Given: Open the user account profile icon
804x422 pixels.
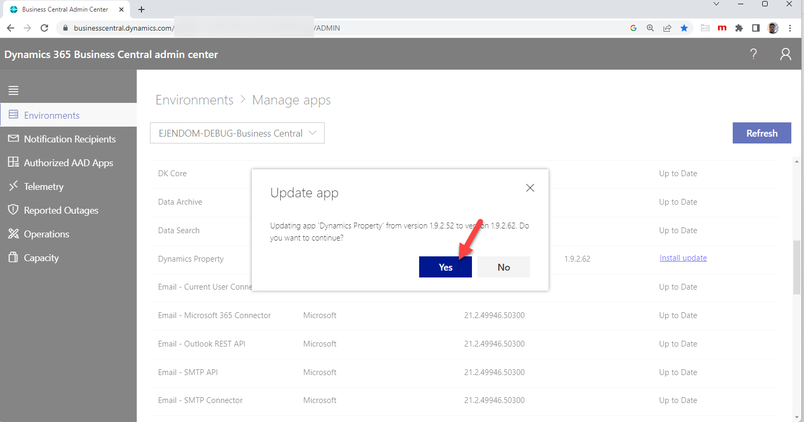Looking at the screenshot, I should tap(786, 54).
